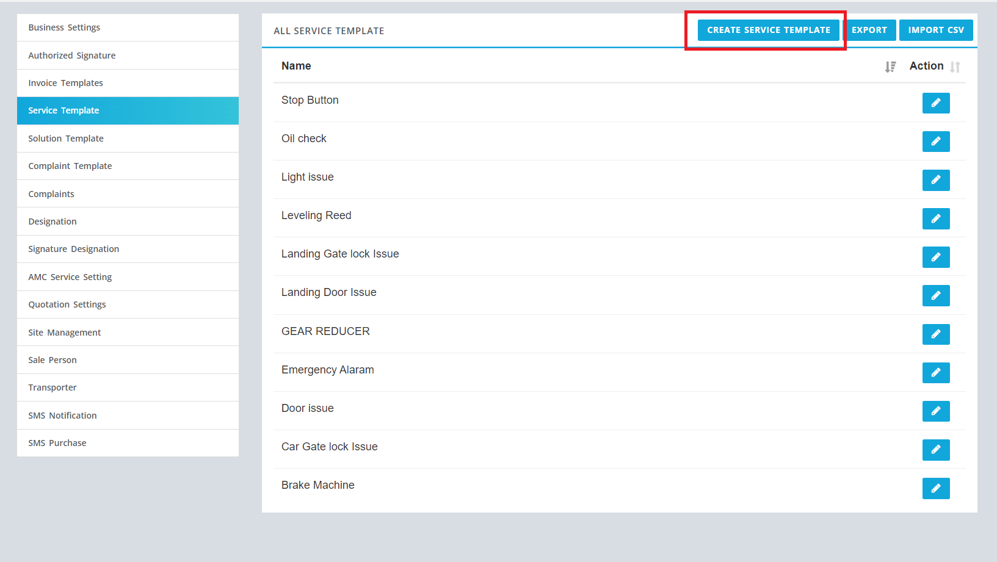Edit the GEAR REDUCER template

click(936, 334)
